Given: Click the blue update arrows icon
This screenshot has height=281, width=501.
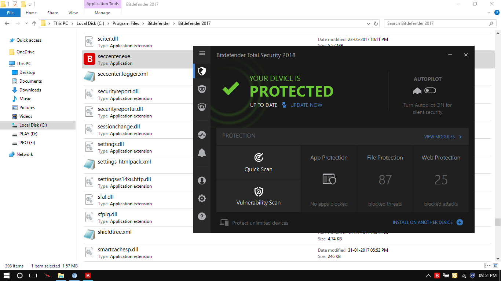Looking at the screenshot, I should tap(284, 105).
